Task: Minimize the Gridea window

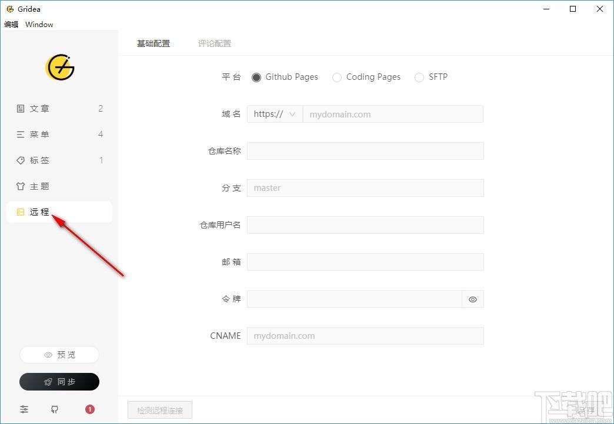Action: pyautogui.click(x=546, y=9)
